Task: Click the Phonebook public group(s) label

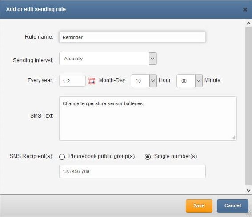Action: 102,156
